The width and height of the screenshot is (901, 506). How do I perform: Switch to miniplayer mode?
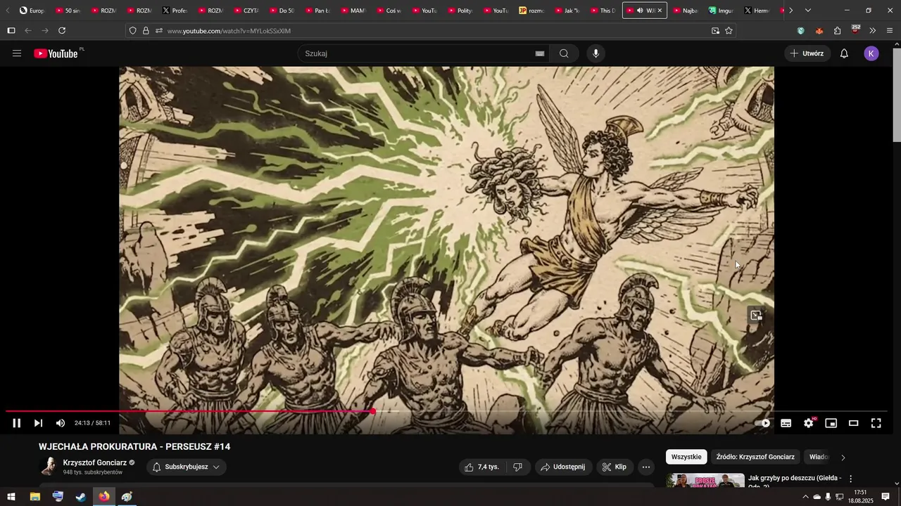click(831, 423)
